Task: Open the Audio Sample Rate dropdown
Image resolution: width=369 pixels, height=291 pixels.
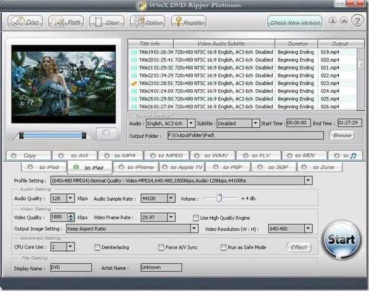Action: tap(171, 198)
